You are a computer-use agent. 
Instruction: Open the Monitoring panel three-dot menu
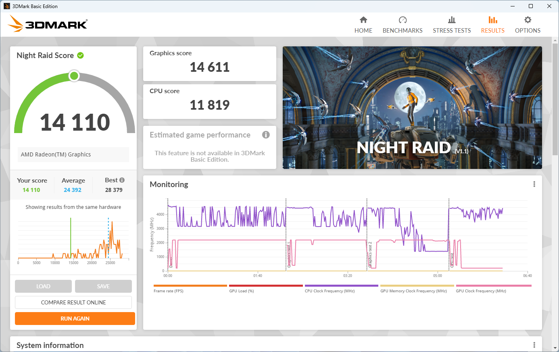[x=534, y=184]
